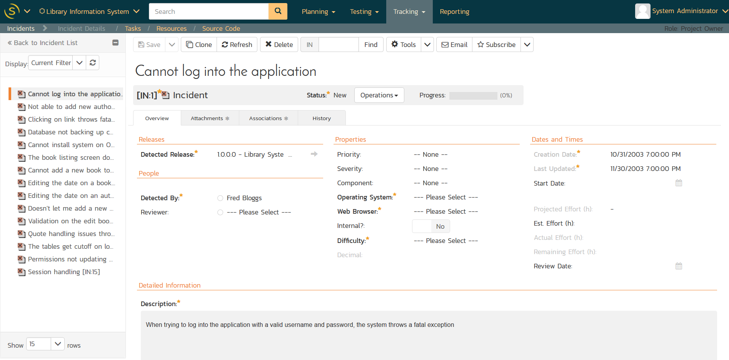This screenshot has height=360, width=729.
Task: Switch to the Attachments tab
Action: 210,118
